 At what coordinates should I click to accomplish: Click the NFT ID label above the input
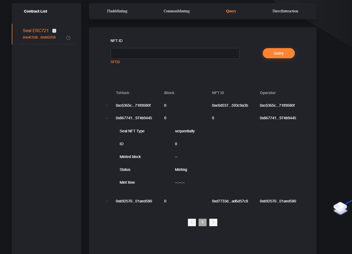[116, 40]
